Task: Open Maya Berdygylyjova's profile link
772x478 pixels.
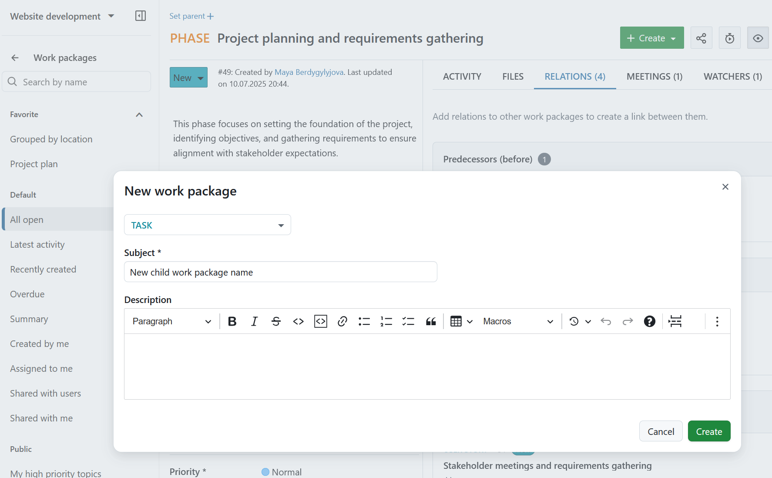Action: pyautogui.click(x=309, y=72)
